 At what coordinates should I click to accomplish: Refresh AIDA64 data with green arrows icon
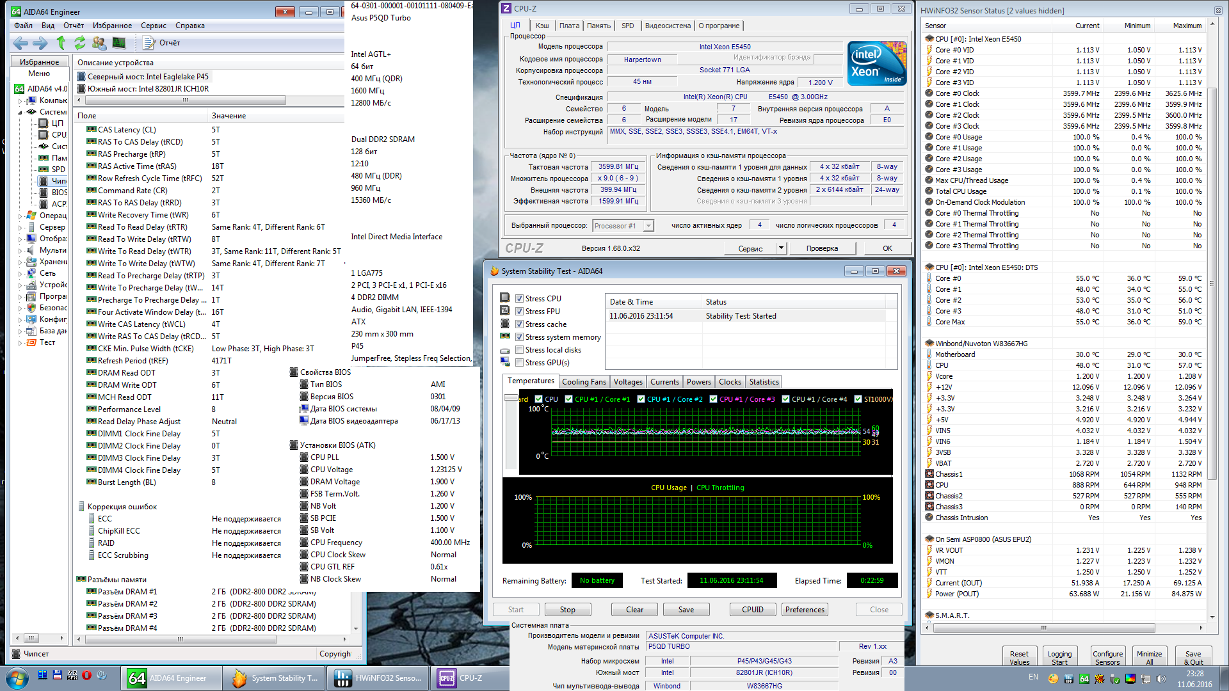coord(79,43)
